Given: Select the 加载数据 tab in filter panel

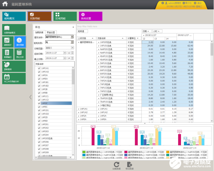Looking at the screenshot, I should pos(39,32).
